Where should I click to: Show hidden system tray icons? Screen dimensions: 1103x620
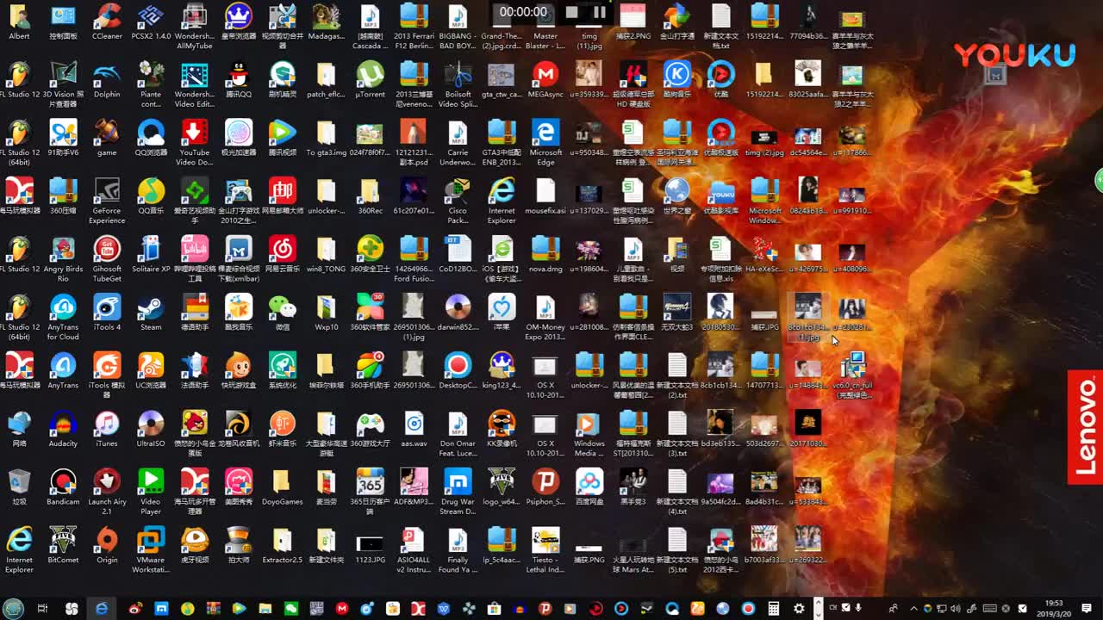[913, 609]
